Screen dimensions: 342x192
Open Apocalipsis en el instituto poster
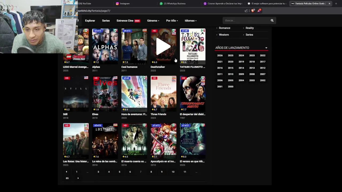click(163, 141)
